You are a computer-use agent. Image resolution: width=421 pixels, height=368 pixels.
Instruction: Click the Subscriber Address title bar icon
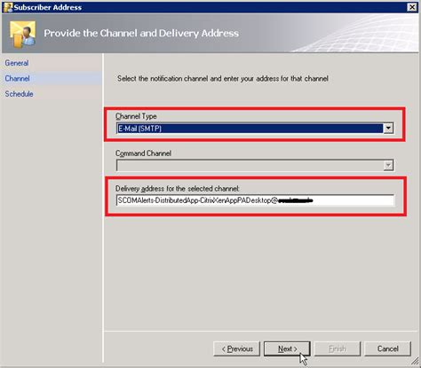[x=8, y=7]
